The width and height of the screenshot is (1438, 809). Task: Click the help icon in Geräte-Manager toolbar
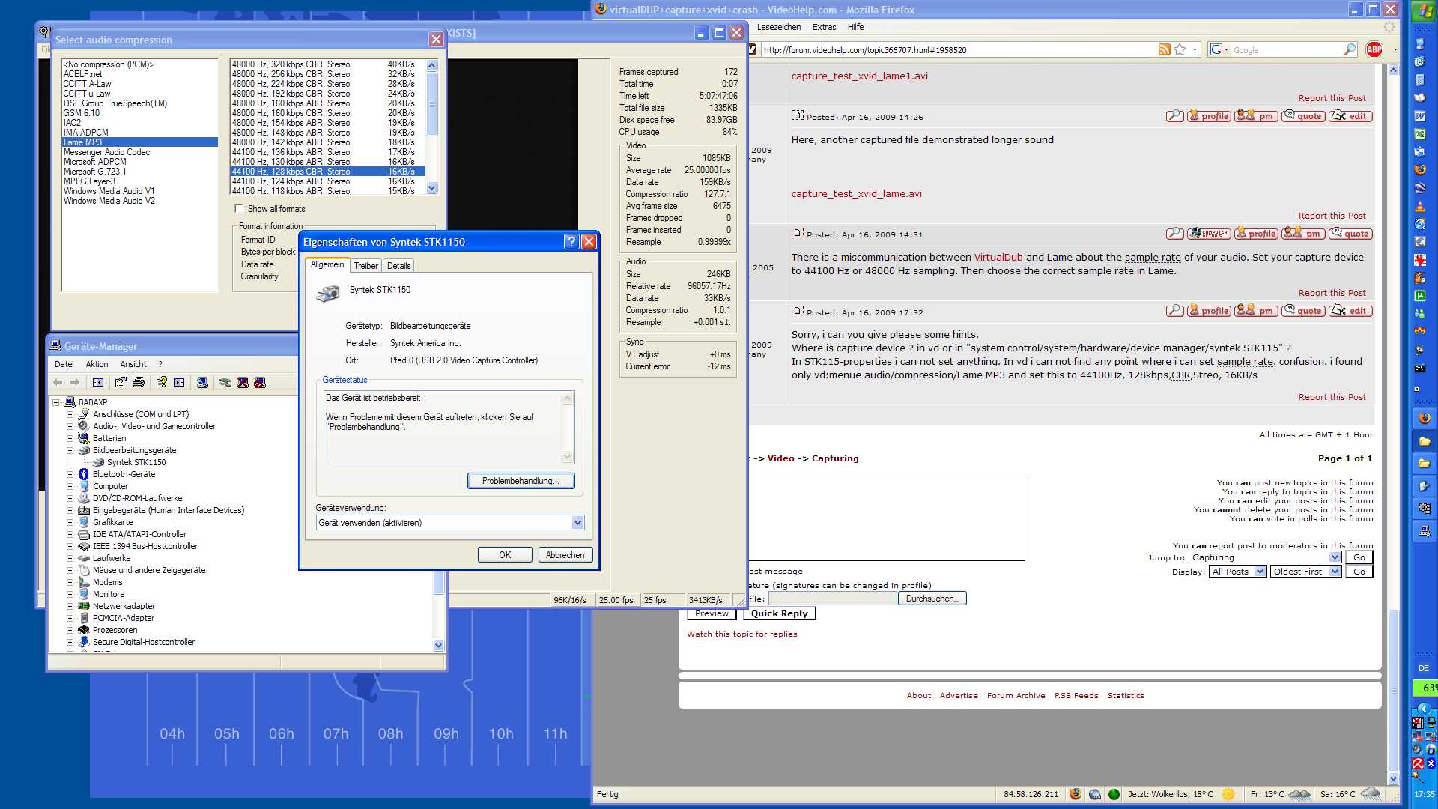(161, 382)
